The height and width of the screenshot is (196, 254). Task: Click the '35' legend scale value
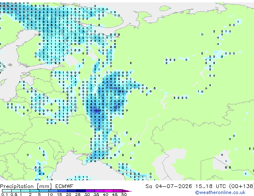(97, 194)
